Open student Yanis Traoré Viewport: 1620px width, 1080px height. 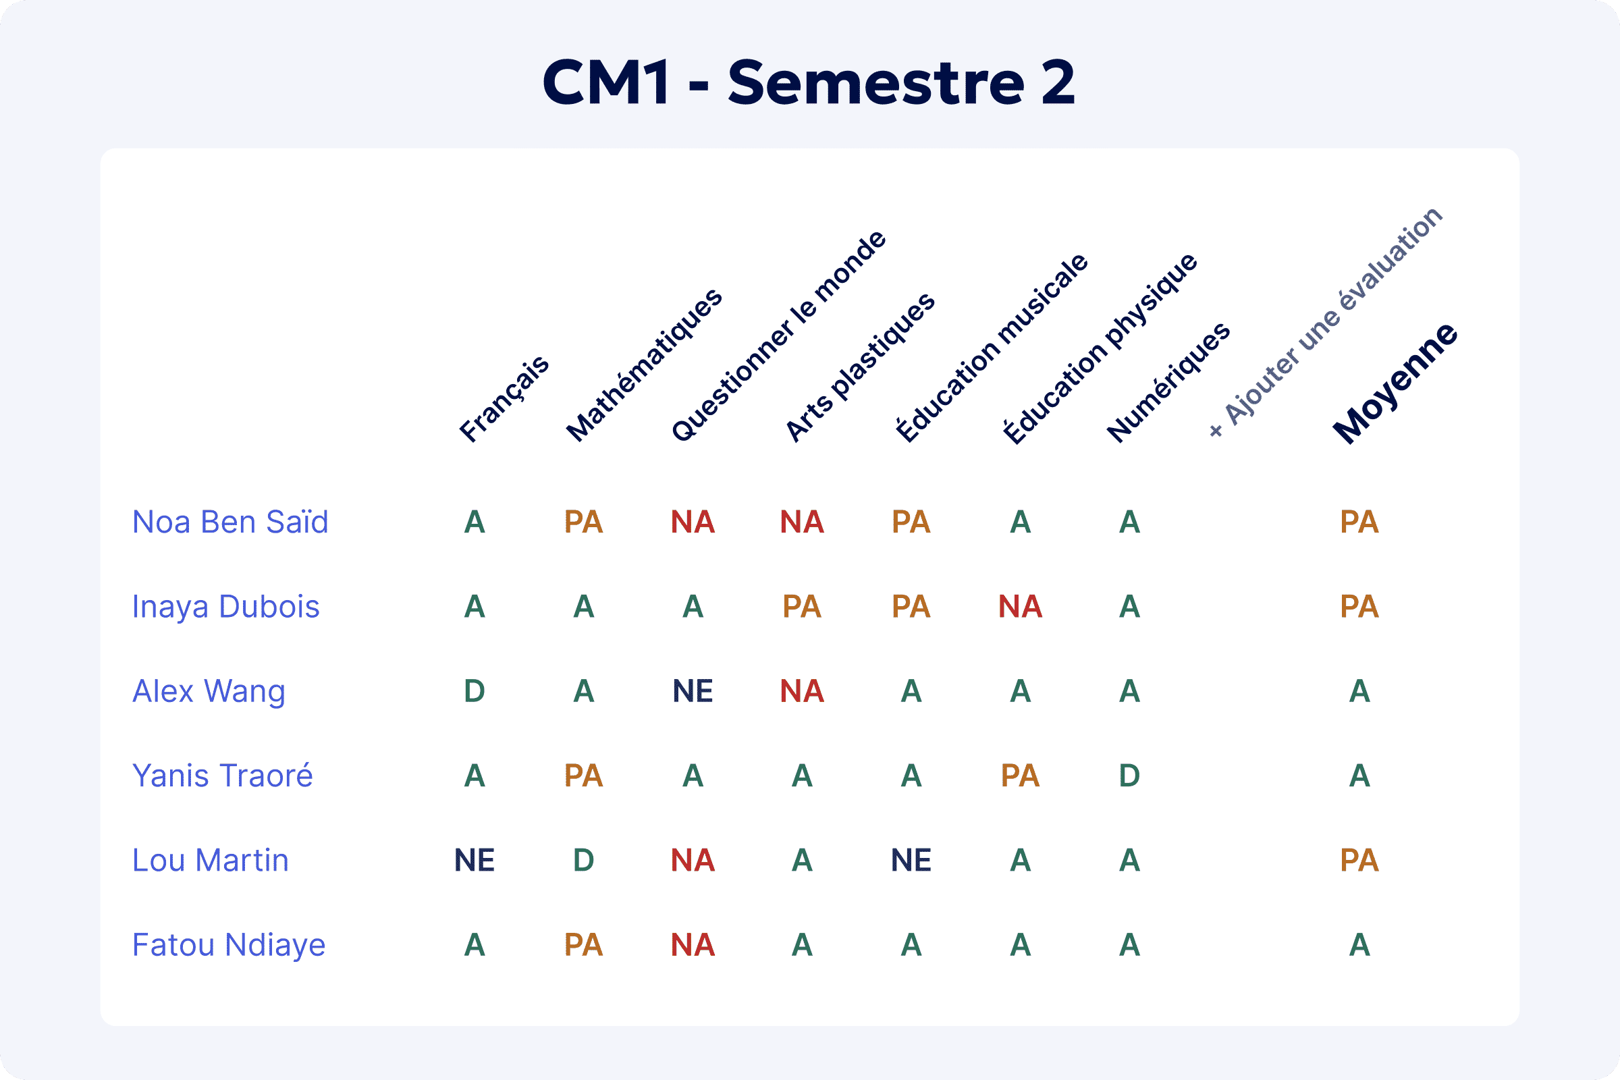[x=223, y=776]
